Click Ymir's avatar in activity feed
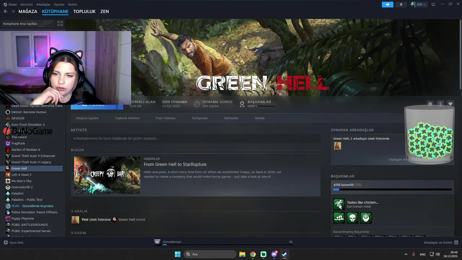 75,220
